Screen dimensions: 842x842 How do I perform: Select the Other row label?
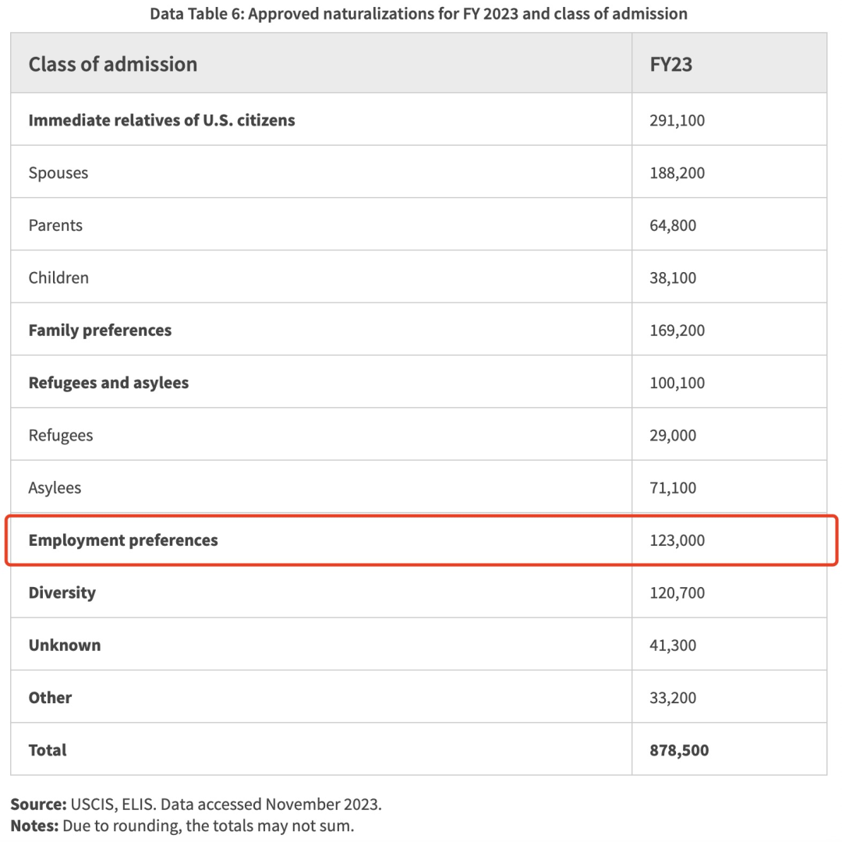click(50, 698)
